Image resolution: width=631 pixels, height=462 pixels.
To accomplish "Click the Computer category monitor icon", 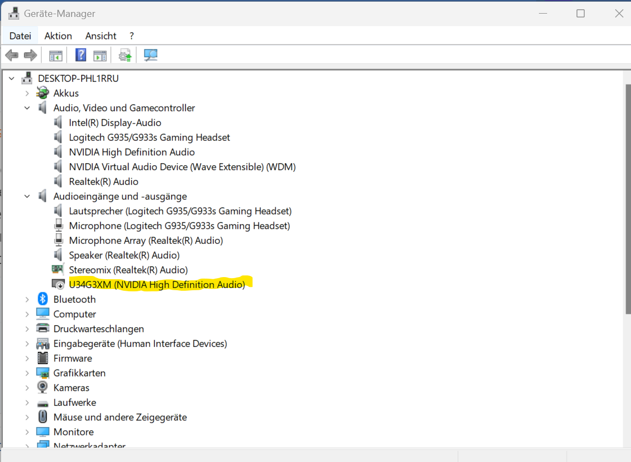I will tap(43, 314).
